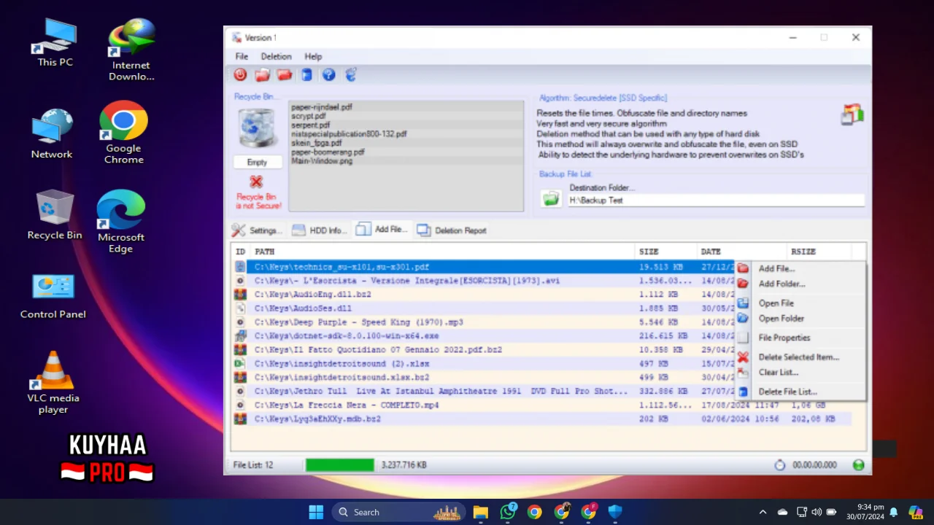Click the green status indicator in status bar

pyautogui.click(x=858, y=464)
